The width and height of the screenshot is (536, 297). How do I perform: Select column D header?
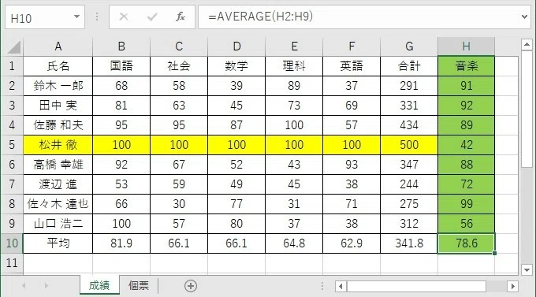(236, 46)
